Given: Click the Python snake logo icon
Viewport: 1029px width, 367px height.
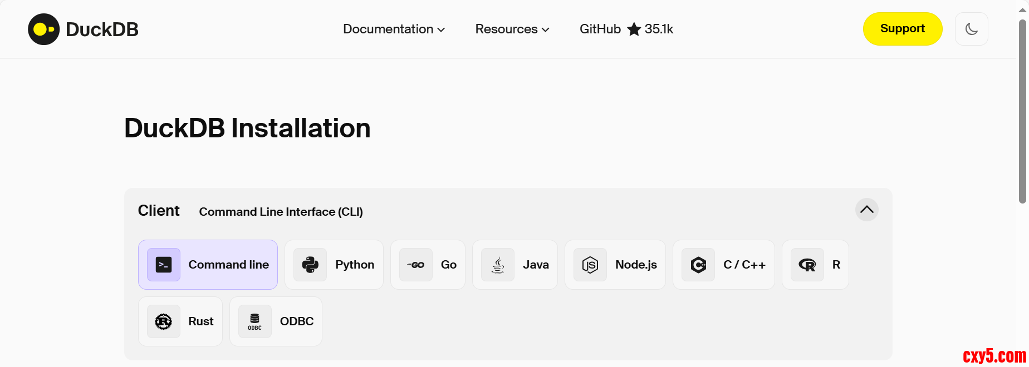Looking at the screenshot, I should coord(310,265).
